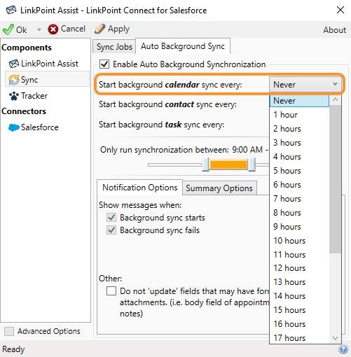Image resolution: width=351 pixels, height=357 pixels.
Task: Switch to the Summary Options tab
Action: click(x=219, y=188)
